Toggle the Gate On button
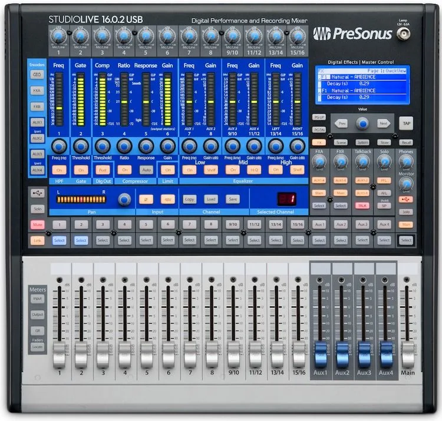 81,170
